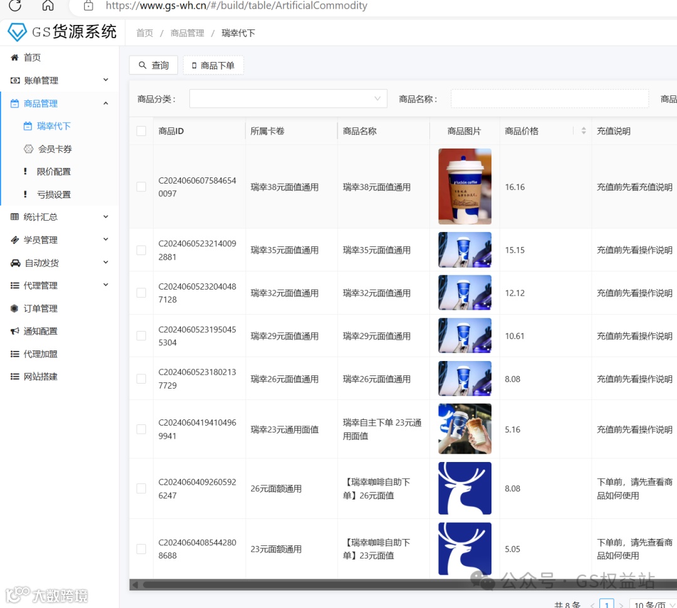Open the 10条/页 page size dropdown
The image size is (677, 608).
[x=653, y=604]
